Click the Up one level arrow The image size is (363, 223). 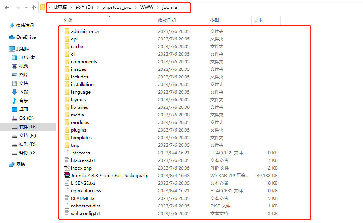click(x=34, y=7)
